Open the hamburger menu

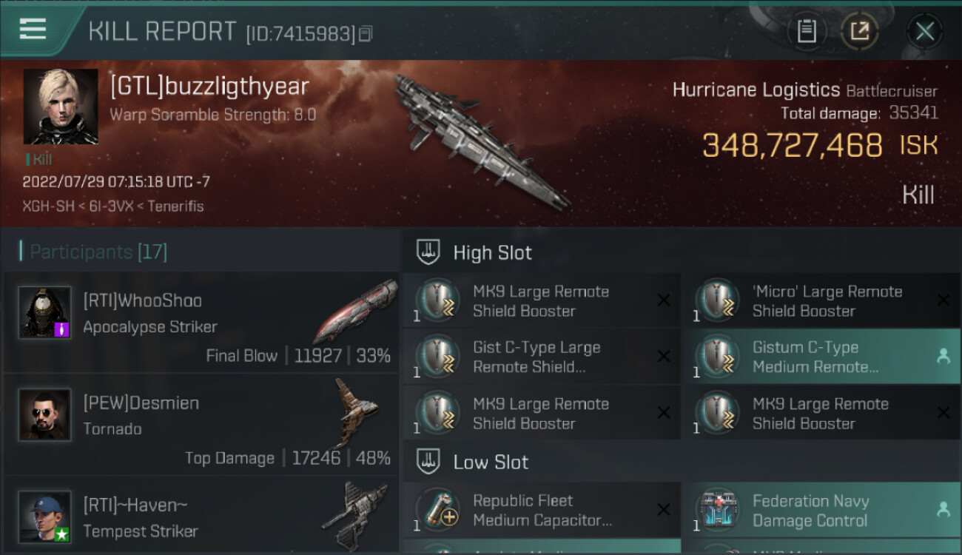[33, 29]
